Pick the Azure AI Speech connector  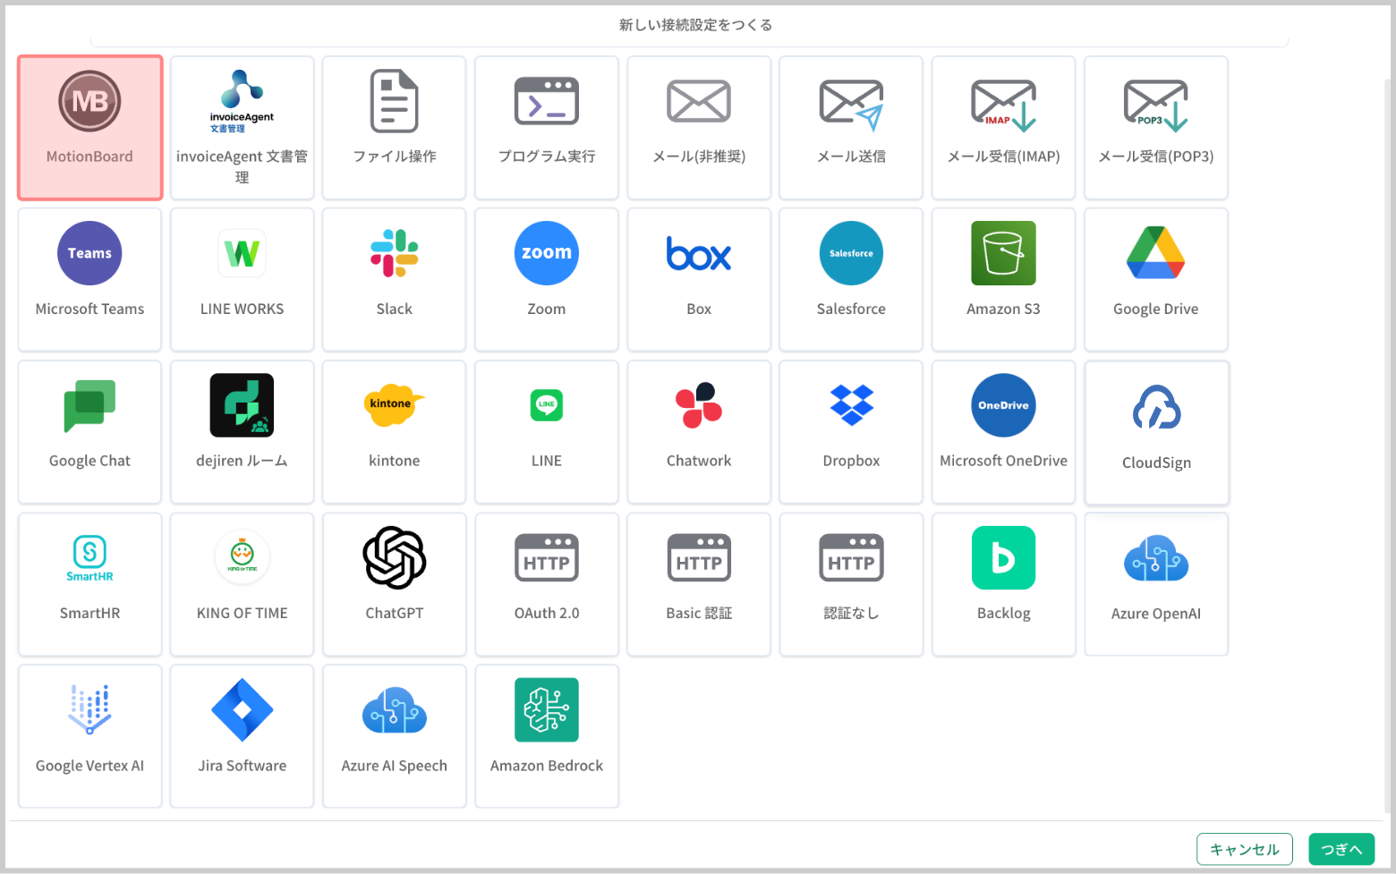point(395,736)
